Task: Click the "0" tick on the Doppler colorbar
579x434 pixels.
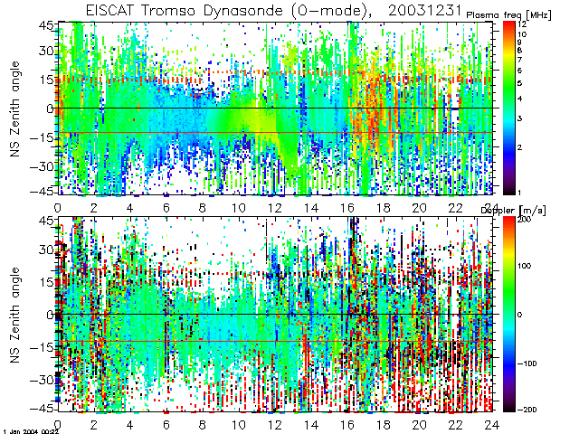Action: click(x=520, y=315)
